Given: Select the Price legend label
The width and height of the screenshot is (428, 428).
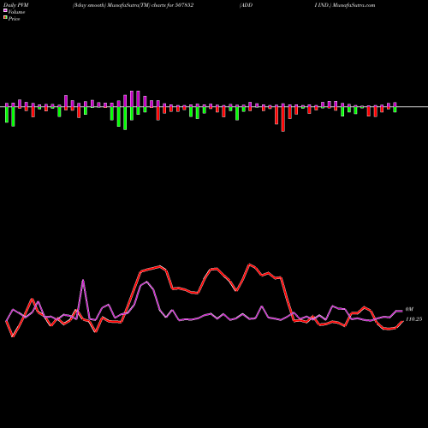Looking at the screenshot, I should [x=14, y=19].
